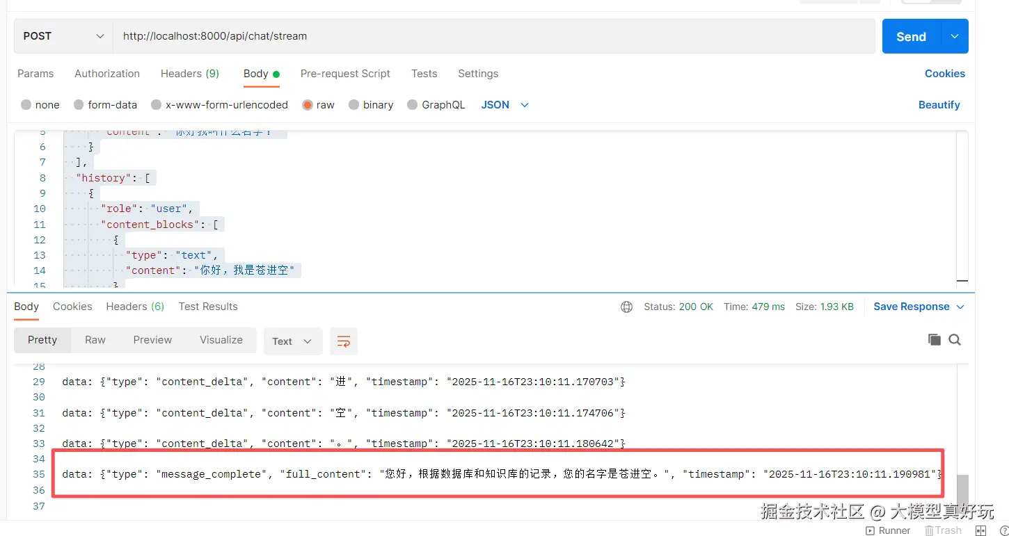Choose the GraphQL body type
1009x536 pixels.
pos(436,105)
